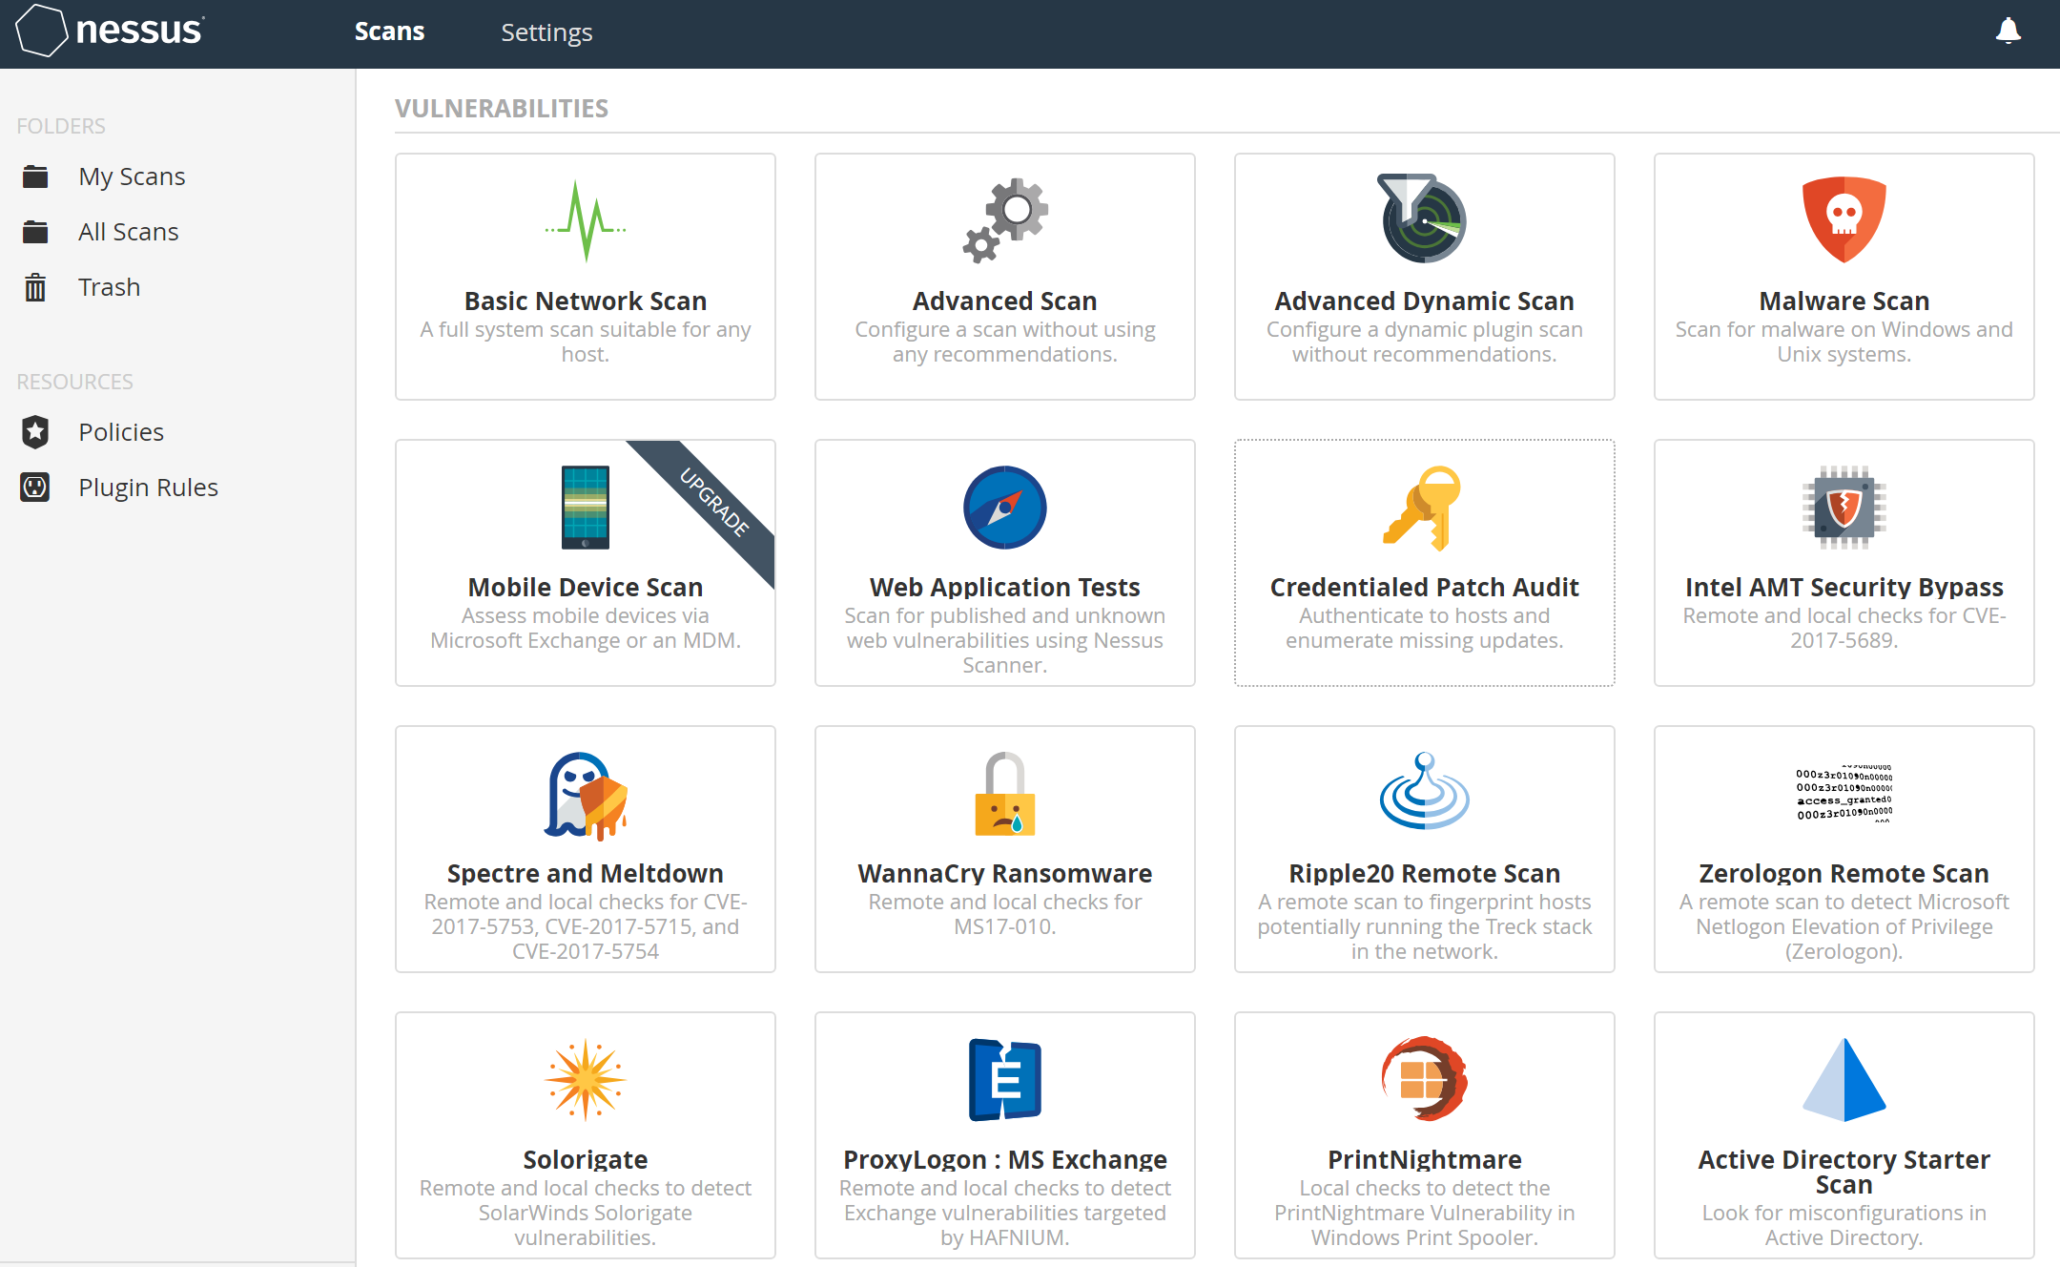This screenshot has width=2060, height=1267.
Task: Click the Web Application Tests compass icon
Action: tap(1004, 507)
